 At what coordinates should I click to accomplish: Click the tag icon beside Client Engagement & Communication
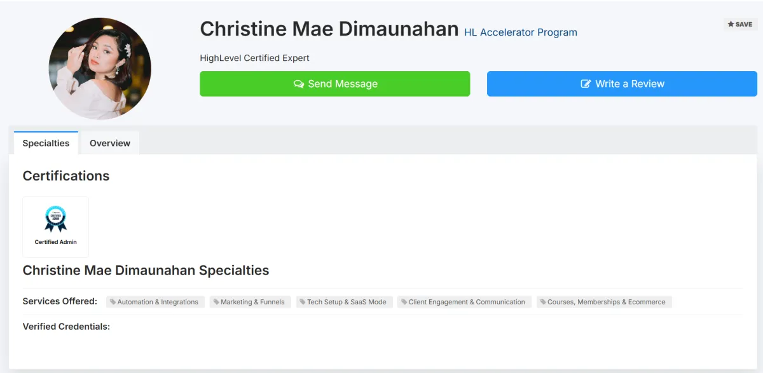coord(404,302)
